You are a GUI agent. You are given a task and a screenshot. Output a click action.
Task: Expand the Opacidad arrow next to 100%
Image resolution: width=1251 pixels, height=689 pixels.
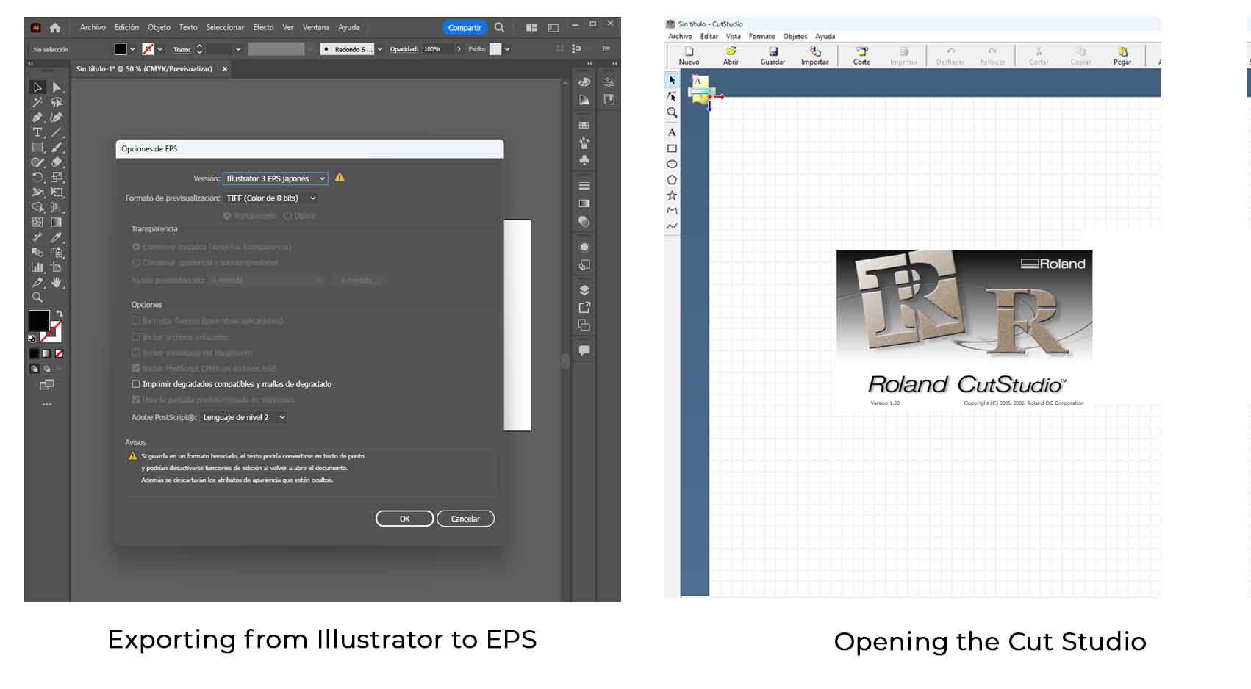pos(459,49)
